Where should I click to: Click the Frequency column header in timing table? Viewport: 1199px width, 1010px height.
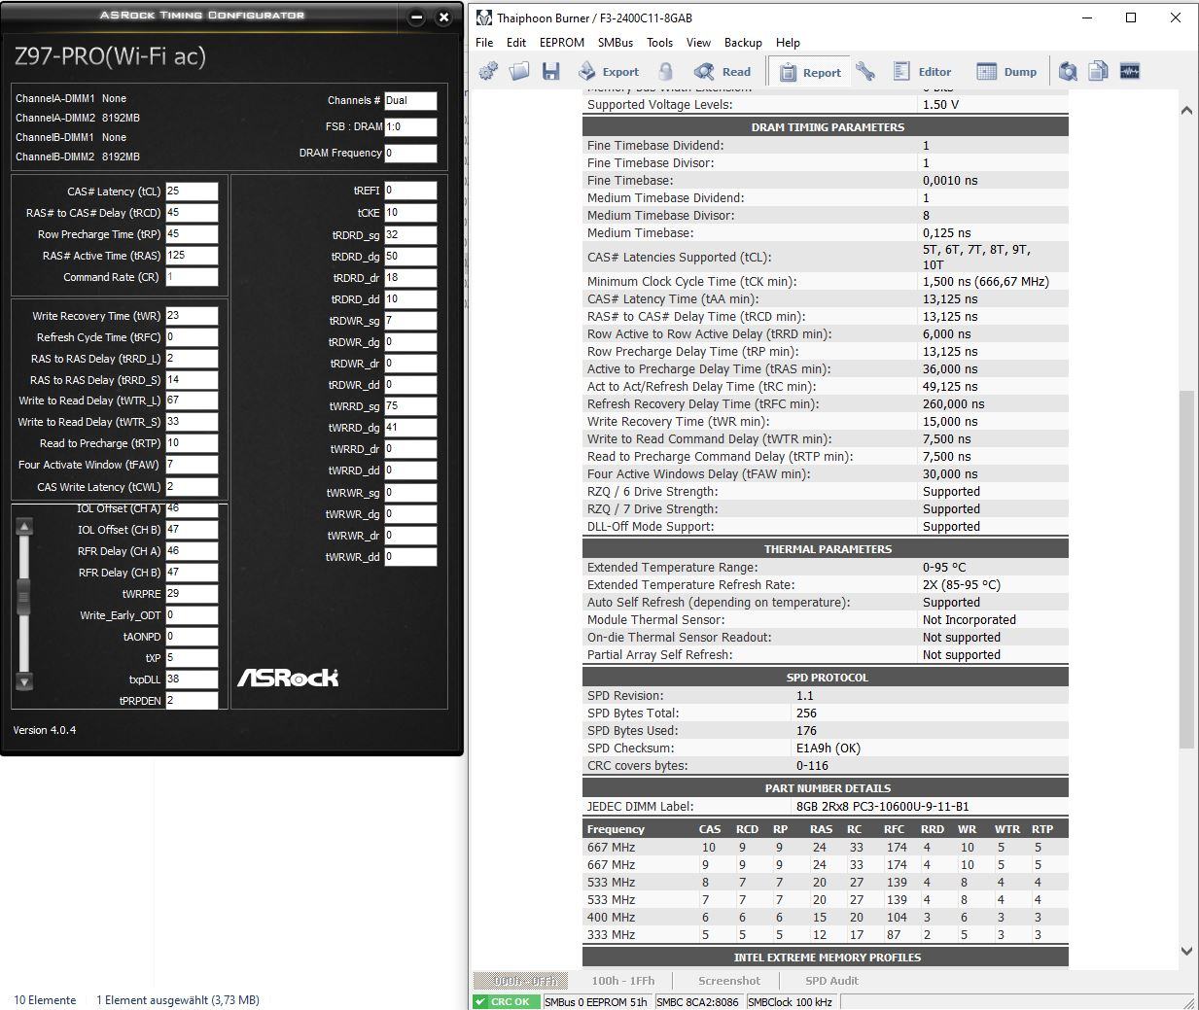point(616,829)
